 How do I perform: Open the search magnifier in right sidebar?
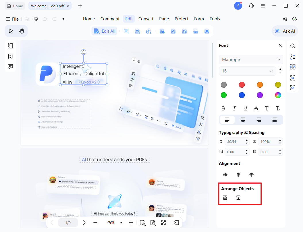pos(293,46)
